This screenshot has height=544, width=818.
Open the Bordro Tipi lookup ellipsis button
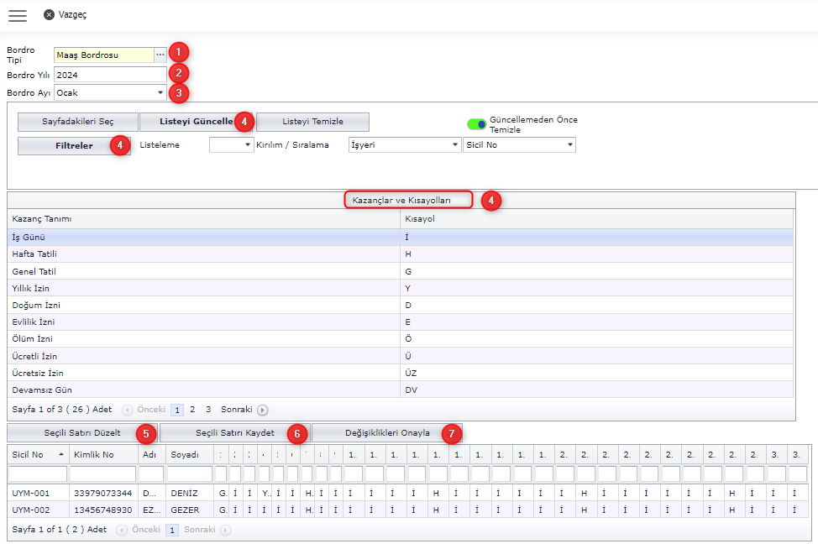(x=160, y=55)
